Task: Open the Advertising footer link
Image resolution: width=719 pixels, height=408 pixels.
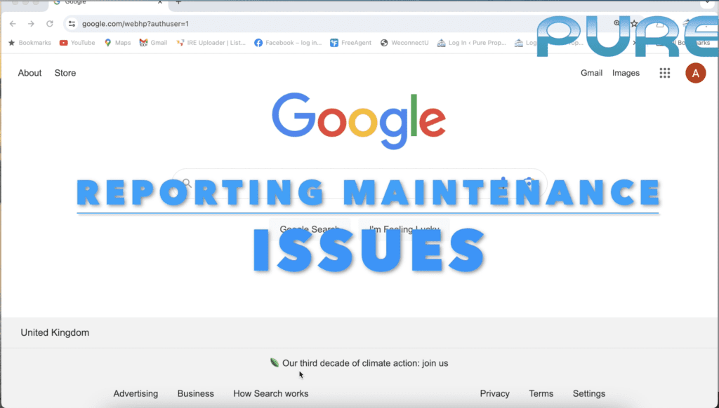Action: pyautogui.click(x=136, y=393)
